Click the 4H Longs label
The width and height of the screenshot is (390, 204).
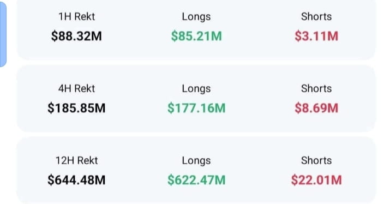pos(196,89)
